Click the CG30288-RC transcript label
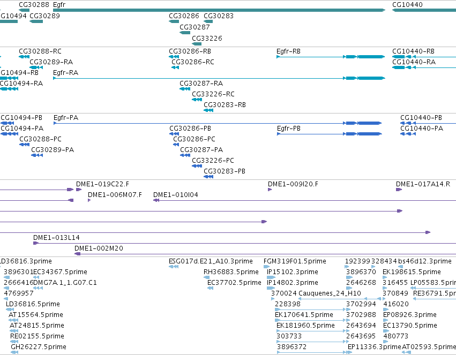456x355 pixels. pyautogui.click(x=40, y=51)
